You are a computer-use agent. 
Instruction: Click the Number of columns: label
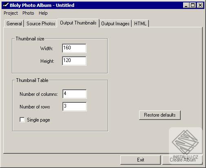click(39, 94)
